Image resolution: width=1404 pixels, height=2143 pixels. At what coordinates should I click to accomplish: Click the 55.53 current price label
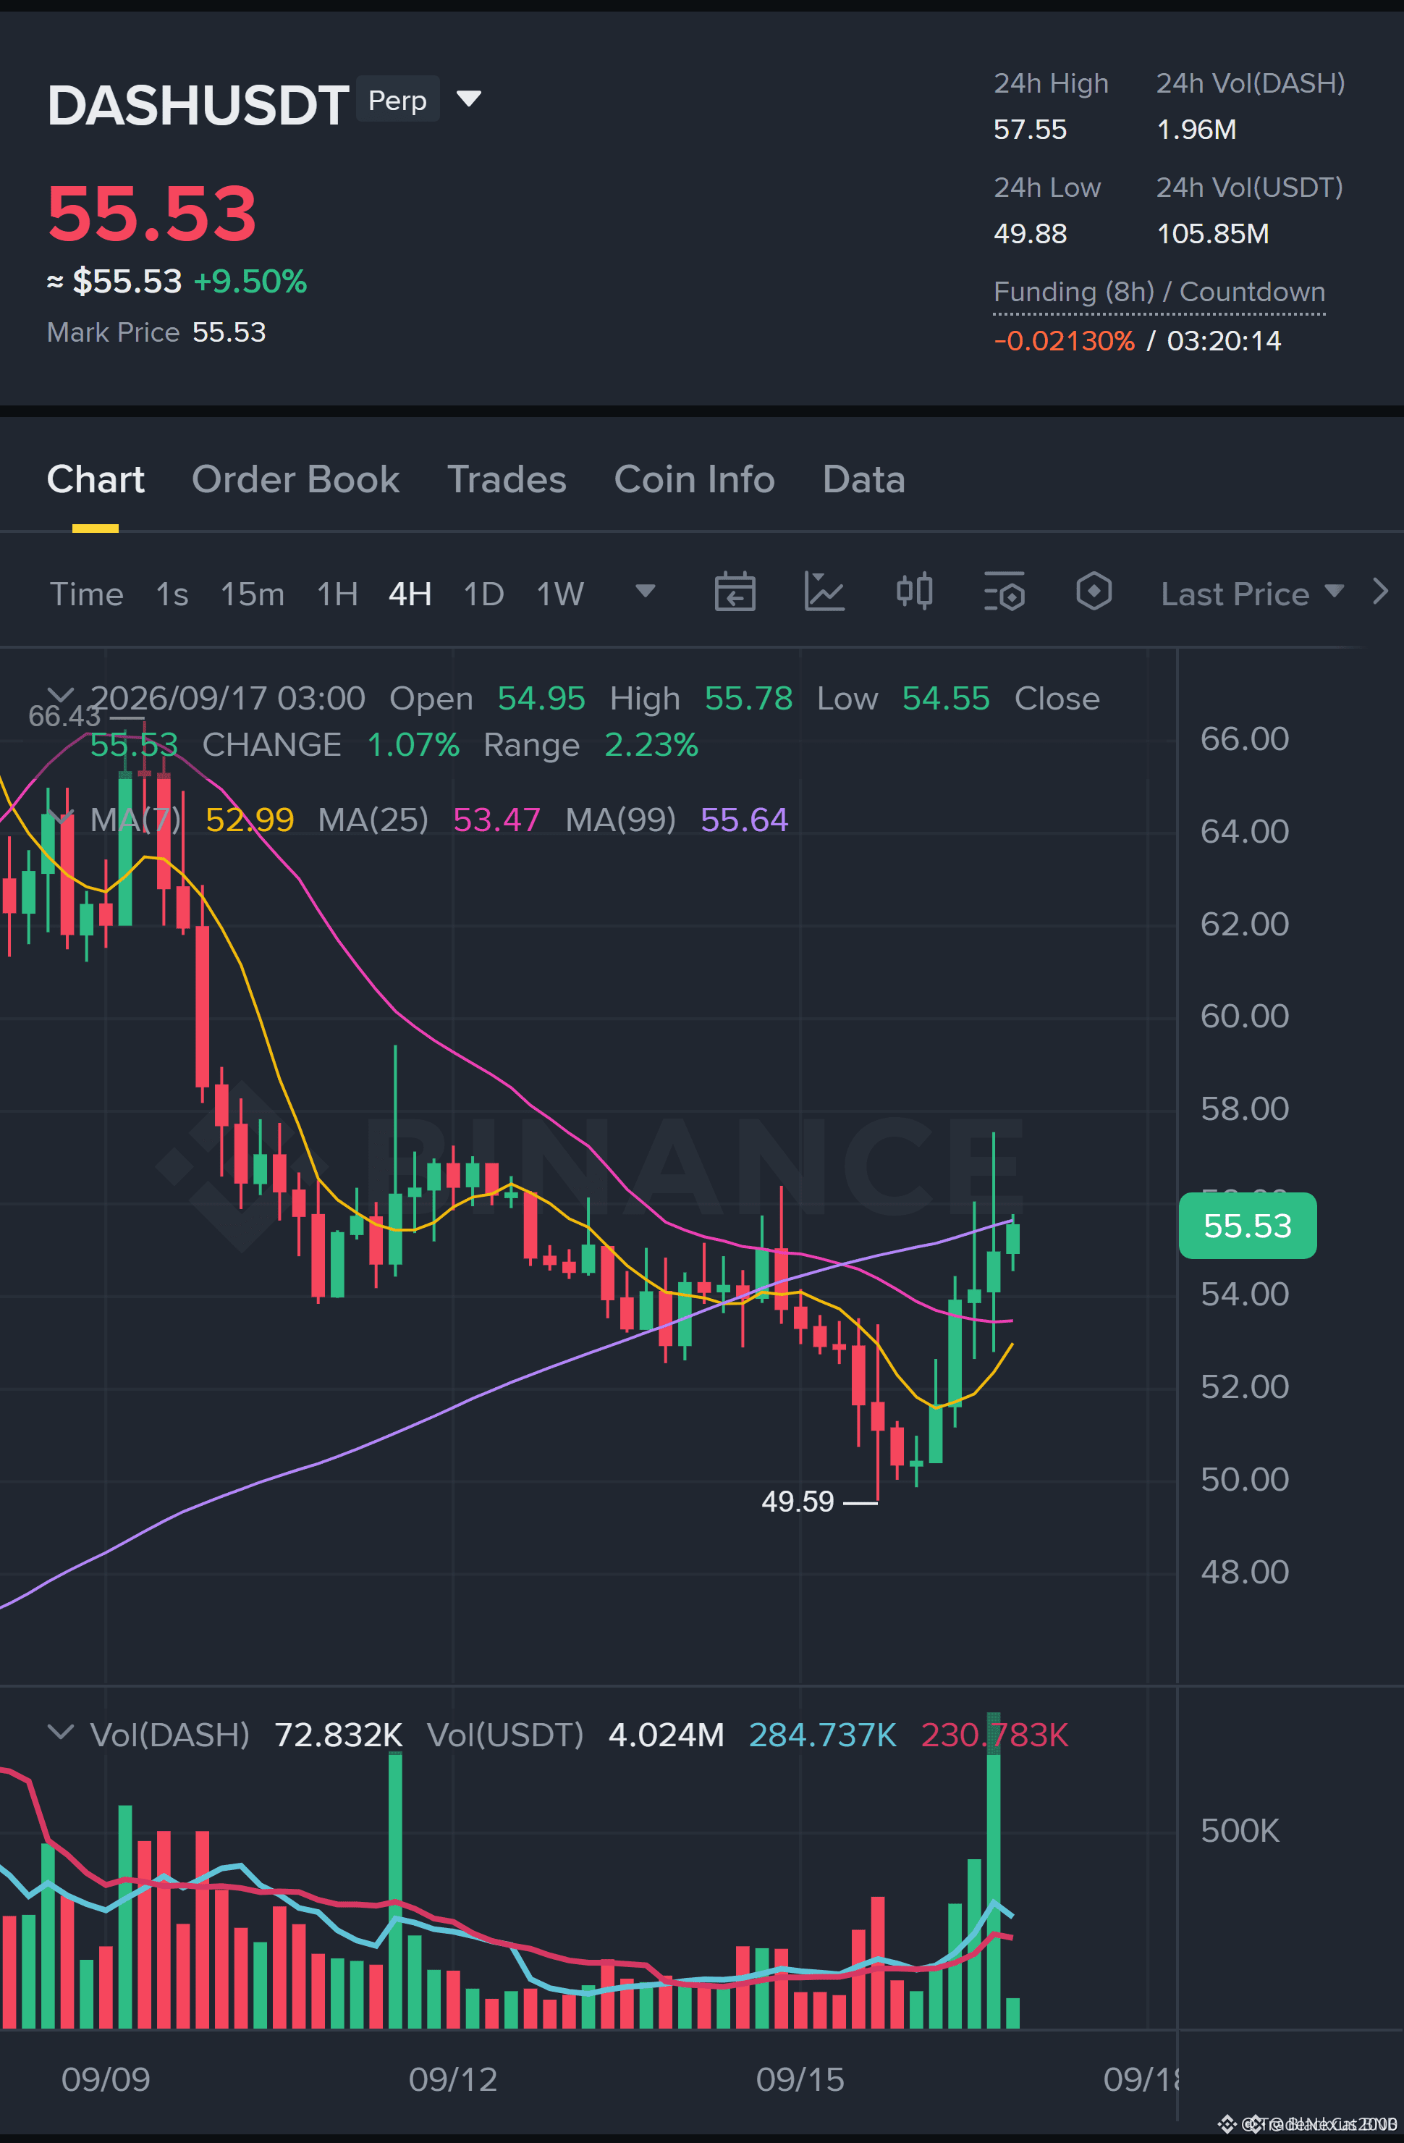click(x=1248, y=1226)
